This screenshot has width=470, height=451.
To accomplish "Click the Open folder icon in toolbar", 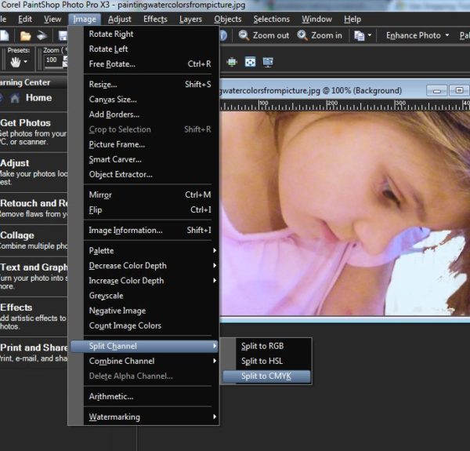I will pyautogui.click(x=26, y=35).
